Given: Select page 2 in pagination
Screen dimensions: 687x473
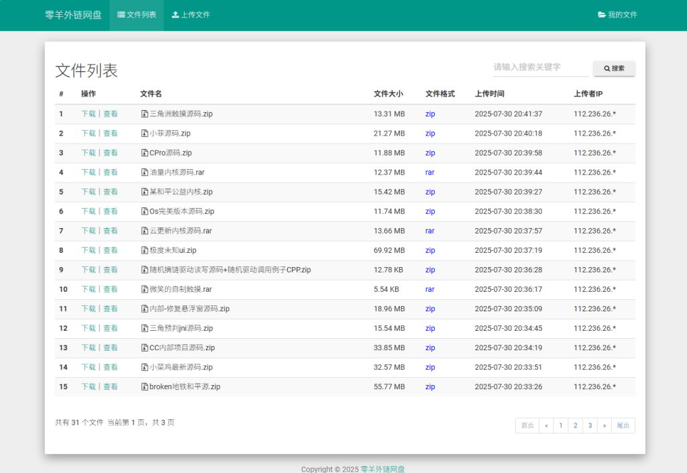Looking at the screenshot, I should 576,425.
